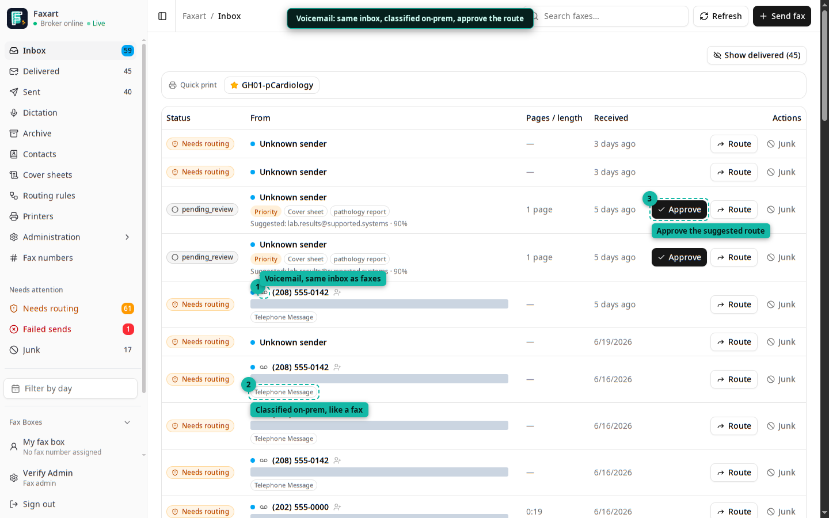Expand the Administration submenu chevron
The image size is (829, 518).
[x=127, y=237]
